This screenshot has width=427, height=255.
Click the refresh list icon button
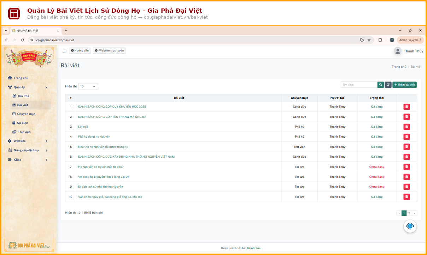(x=388, y=85)
